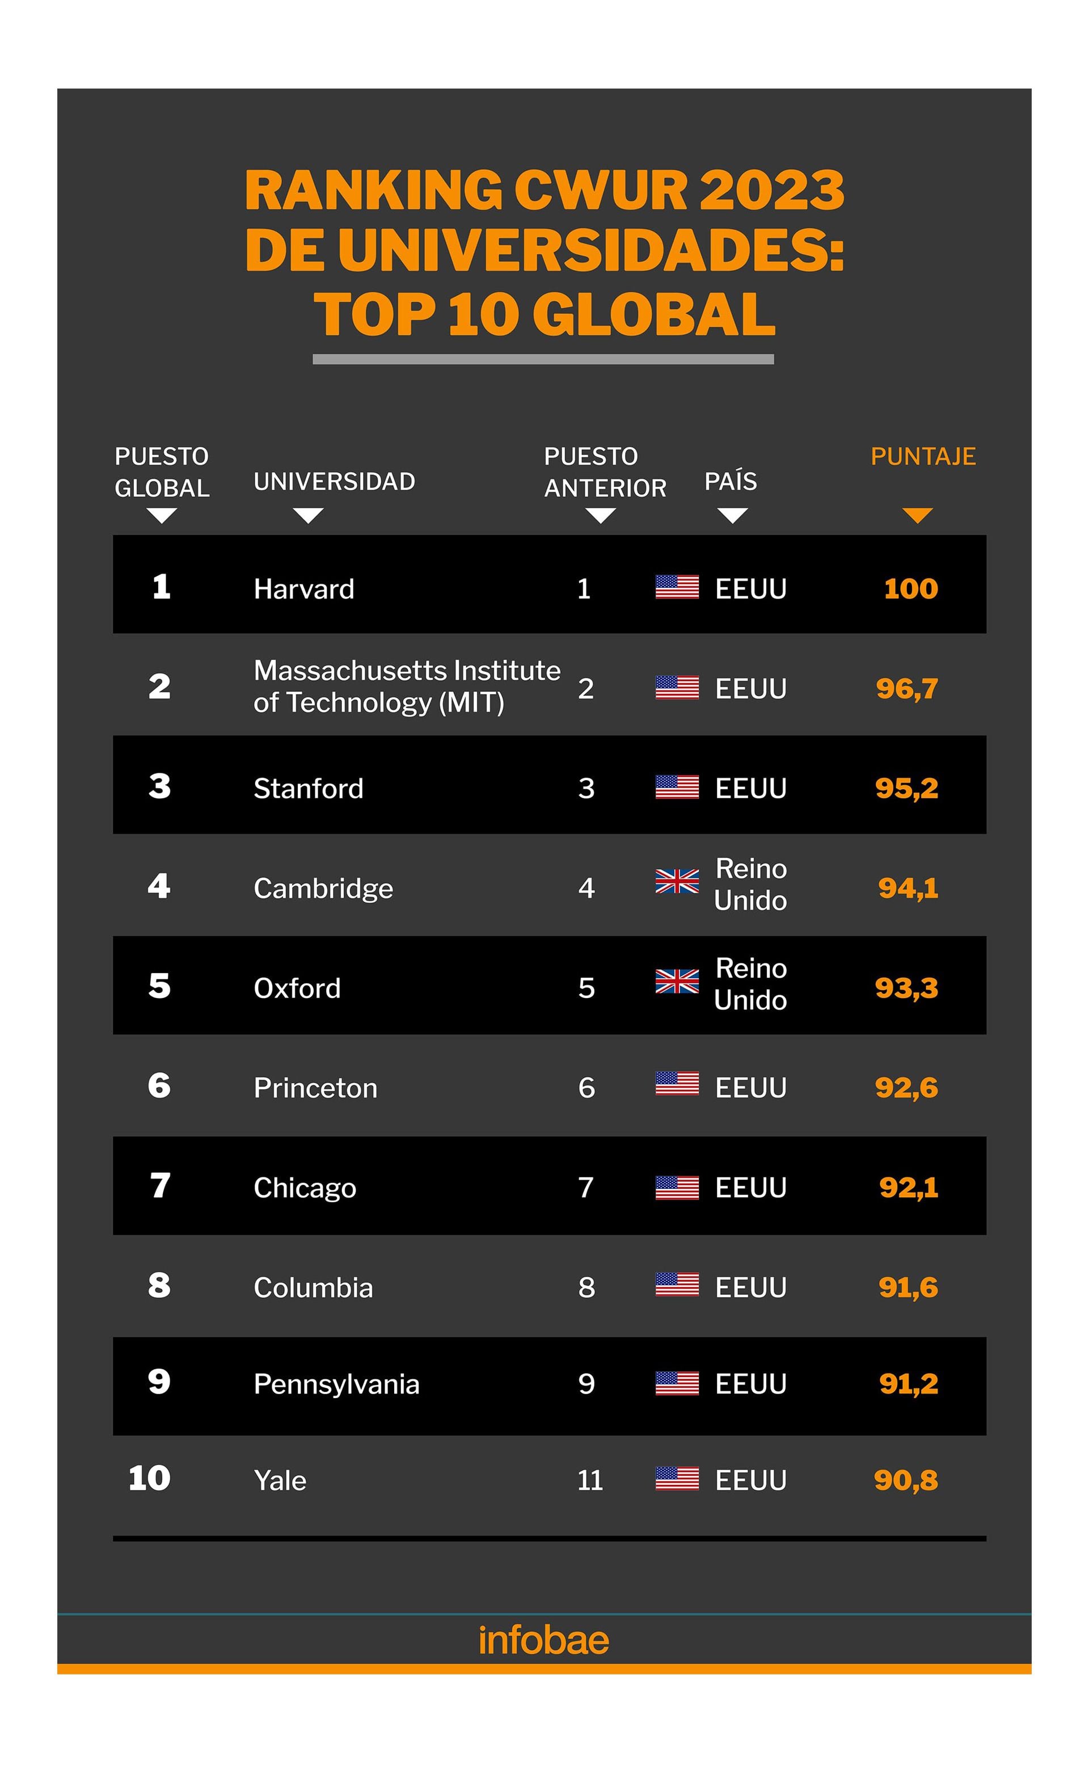Viewport: 1089px width, 1772px height.
Task: Click the orange arrow under Puntaje
Action: pos(917,516)
